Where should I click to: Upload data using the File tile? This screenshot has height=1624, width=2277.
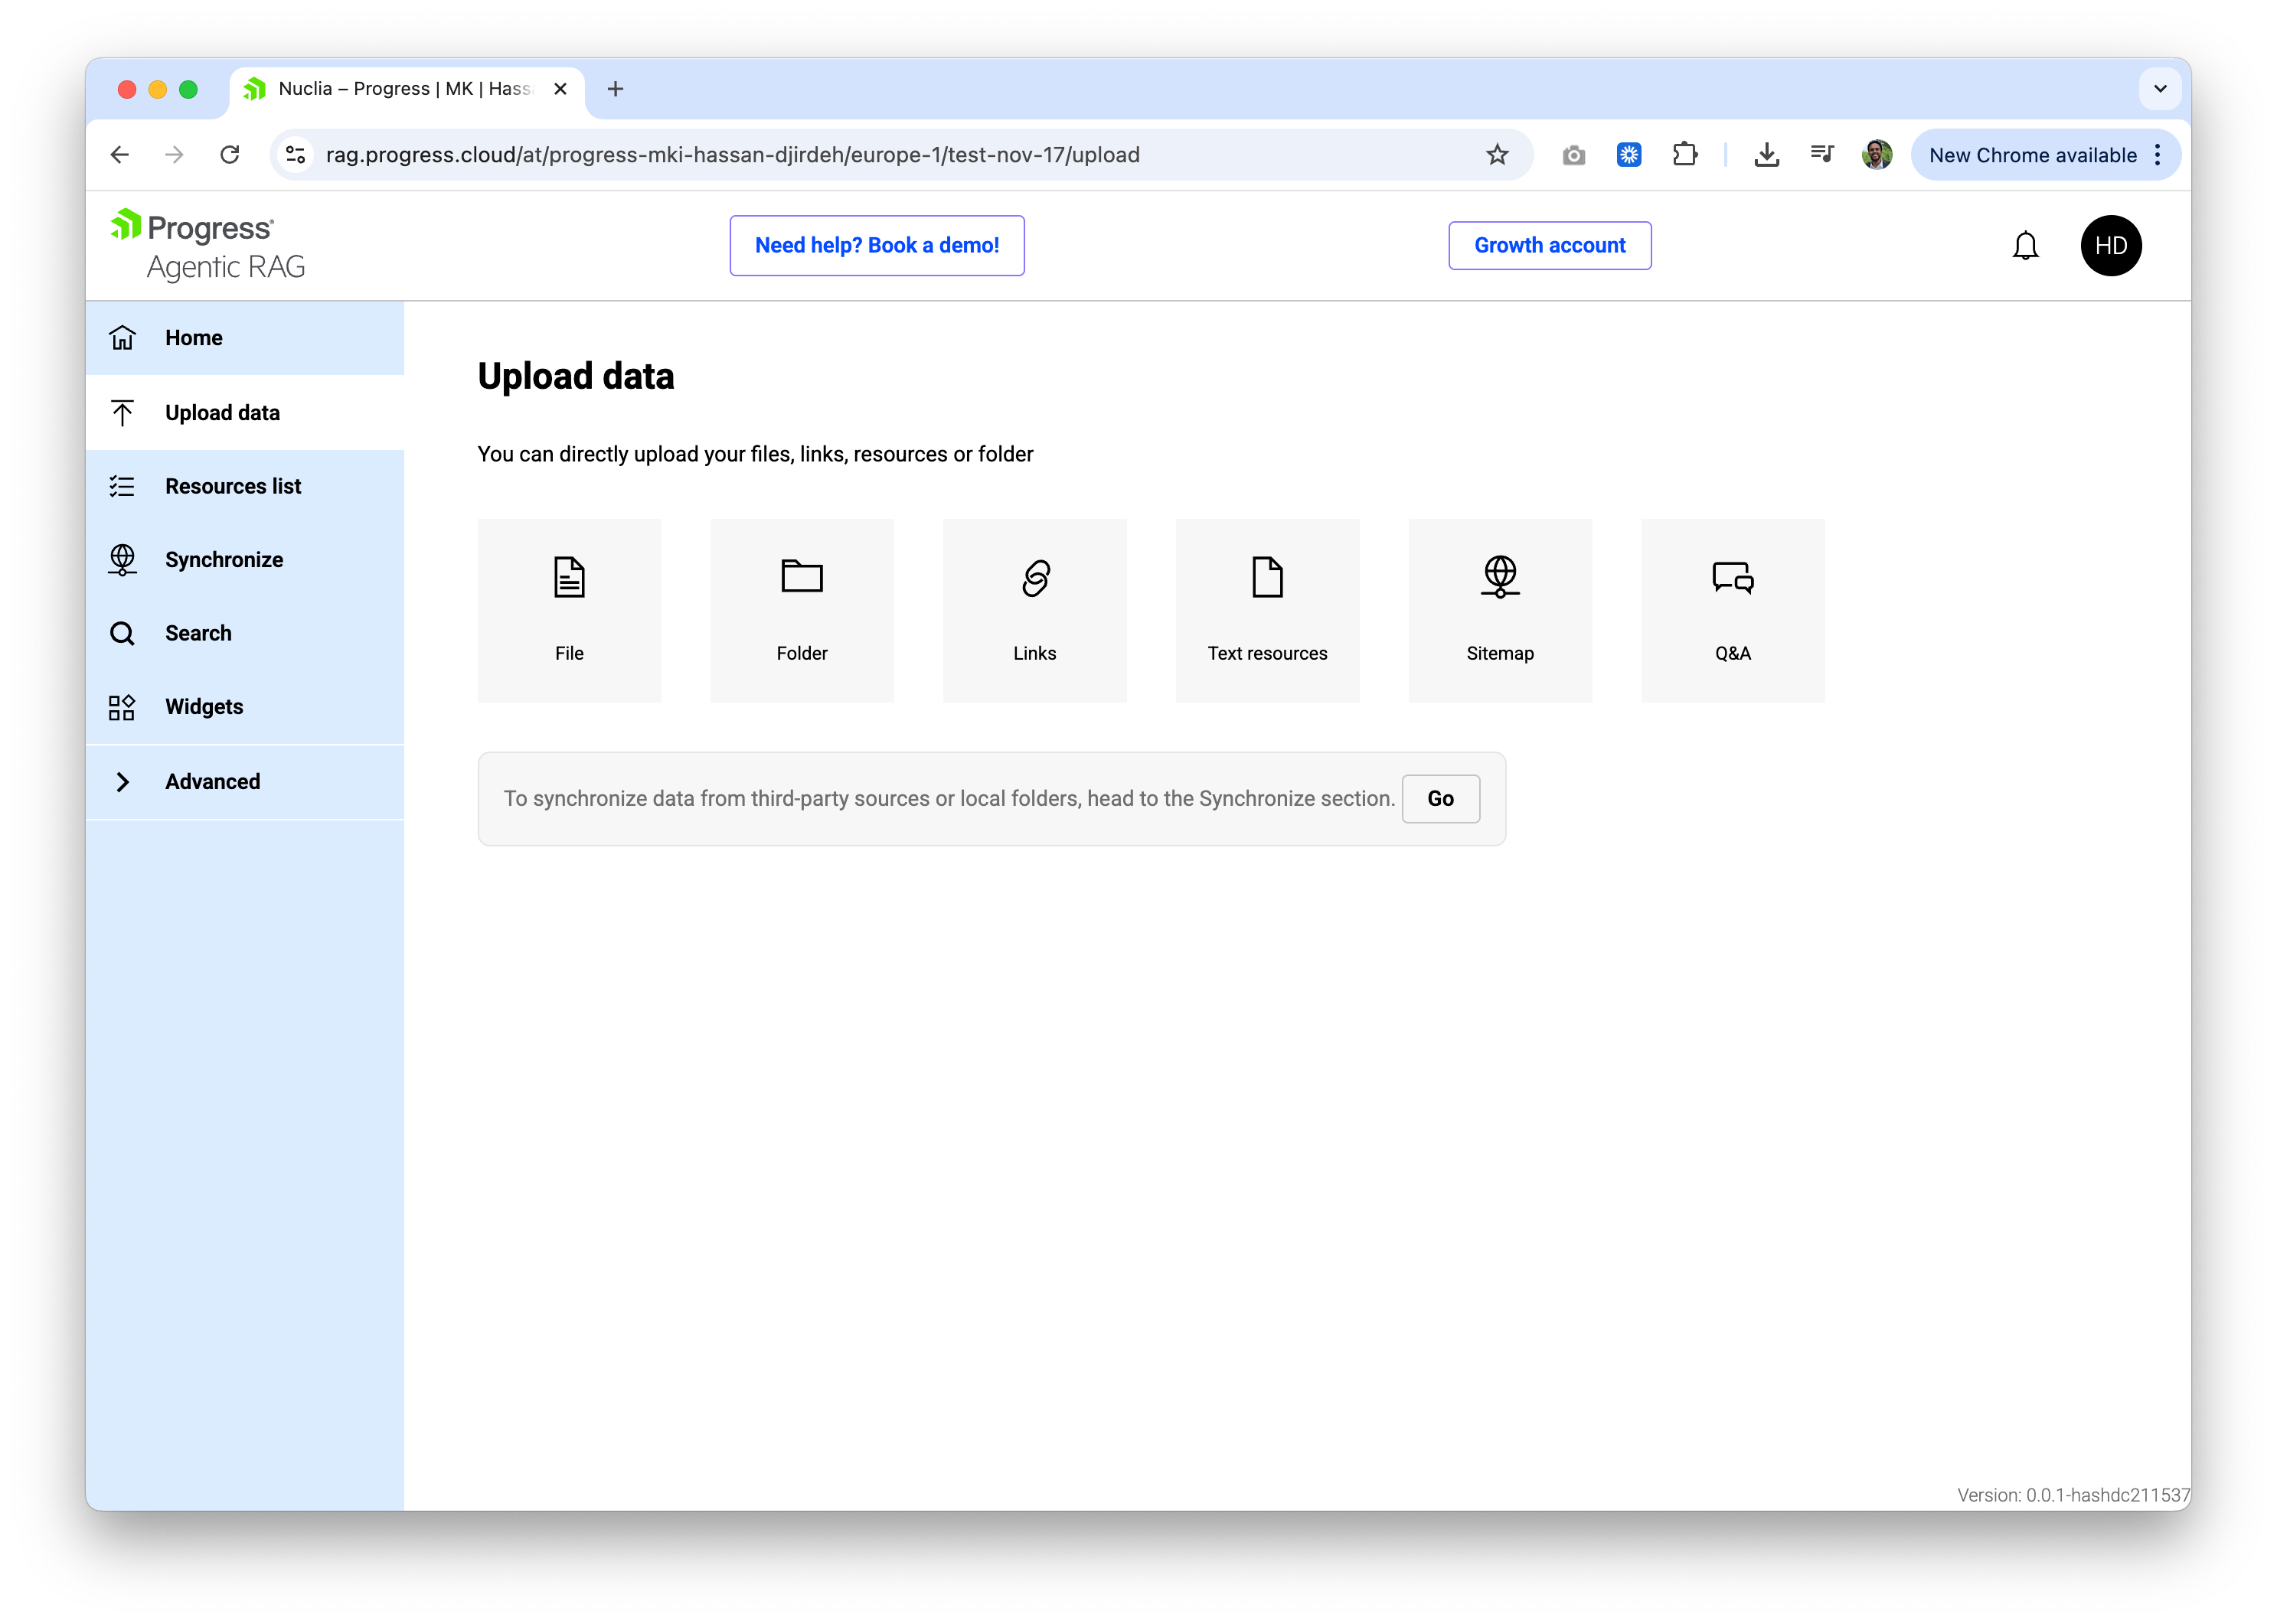[x=570, y=610]
